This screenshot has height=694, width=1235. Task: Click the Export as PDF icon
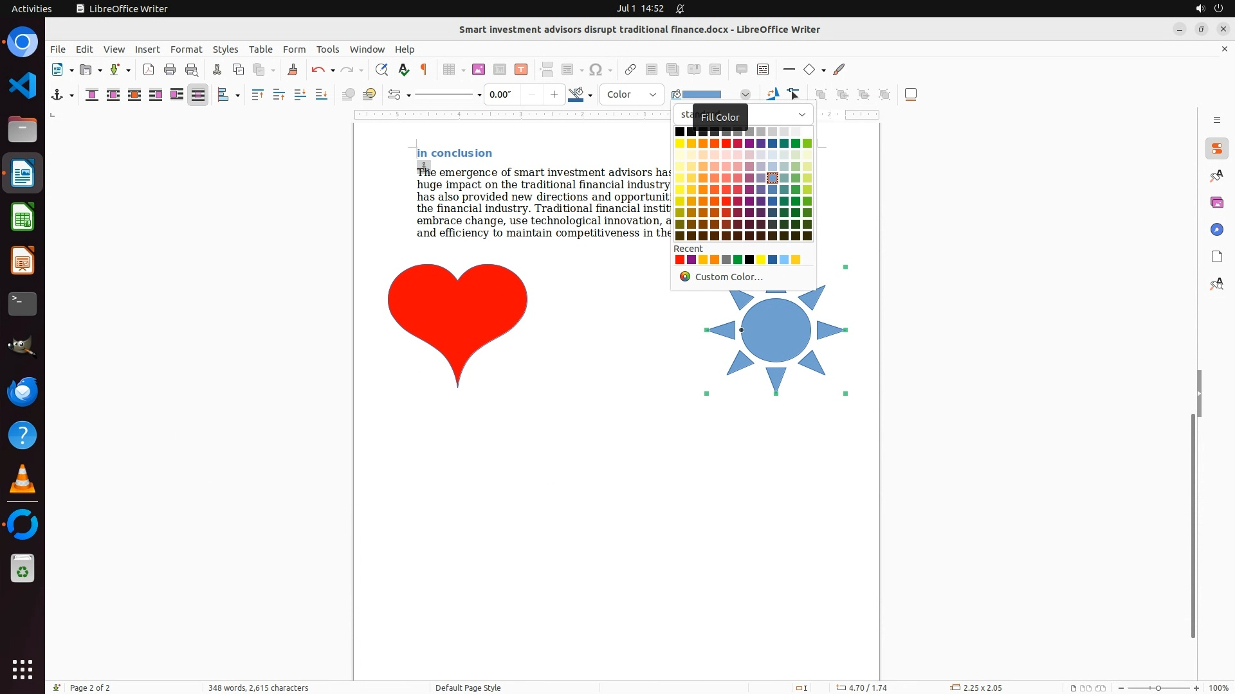[149, 70]
